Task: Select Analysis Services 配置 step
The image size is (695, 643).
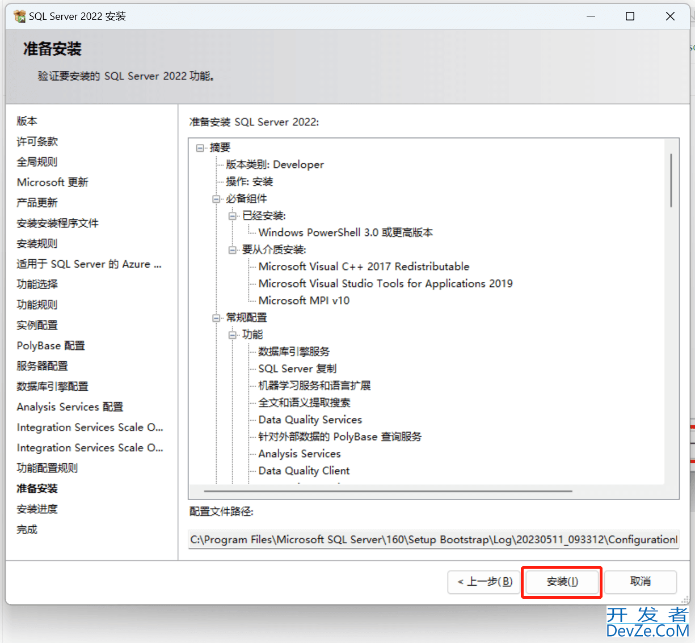Action: pos(70,407)
